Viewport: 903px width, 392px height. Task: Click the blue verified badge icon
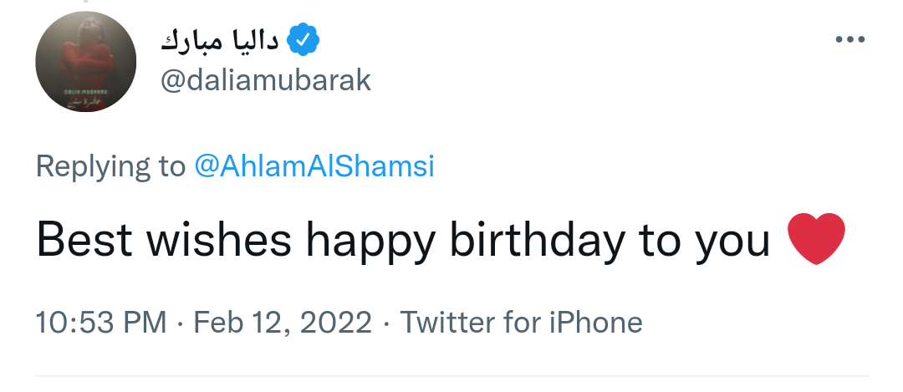point(303,40)
